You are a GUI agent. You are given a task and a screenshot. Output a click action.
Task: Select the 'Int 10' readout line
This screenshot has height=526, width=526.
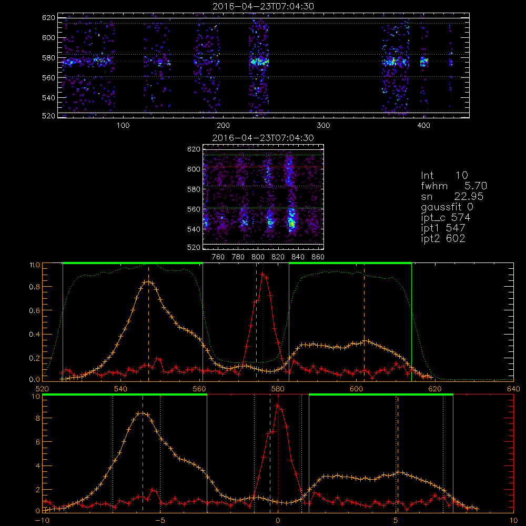(444, 176)
